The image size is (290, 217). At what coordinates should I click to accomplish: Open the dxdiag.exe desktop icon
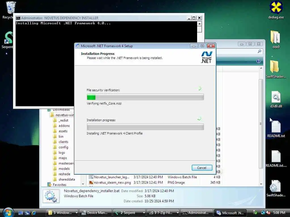(x=276, y=10)
